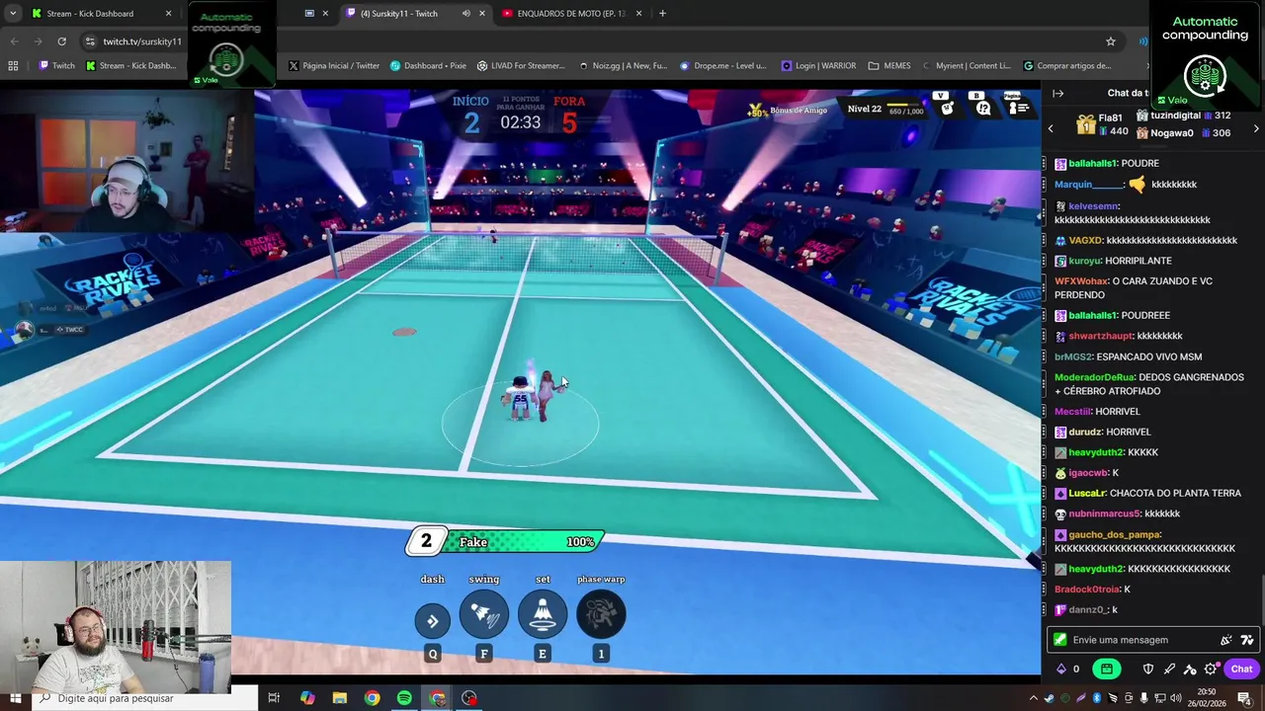
Task: Open chat settings gear icon
Action: [1211, 670]
